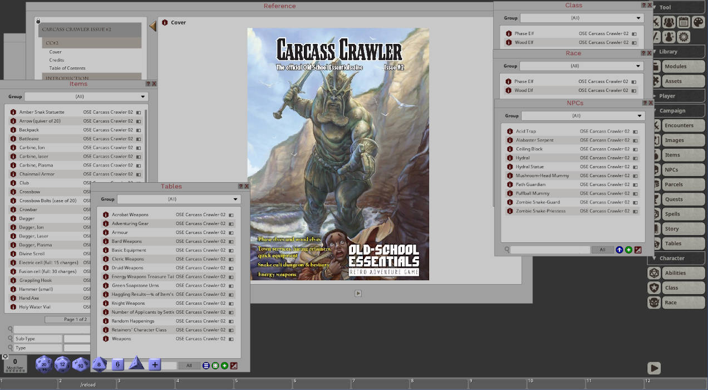
Task: Toggle the All filter in Tables window
Action: pos(189,365)
